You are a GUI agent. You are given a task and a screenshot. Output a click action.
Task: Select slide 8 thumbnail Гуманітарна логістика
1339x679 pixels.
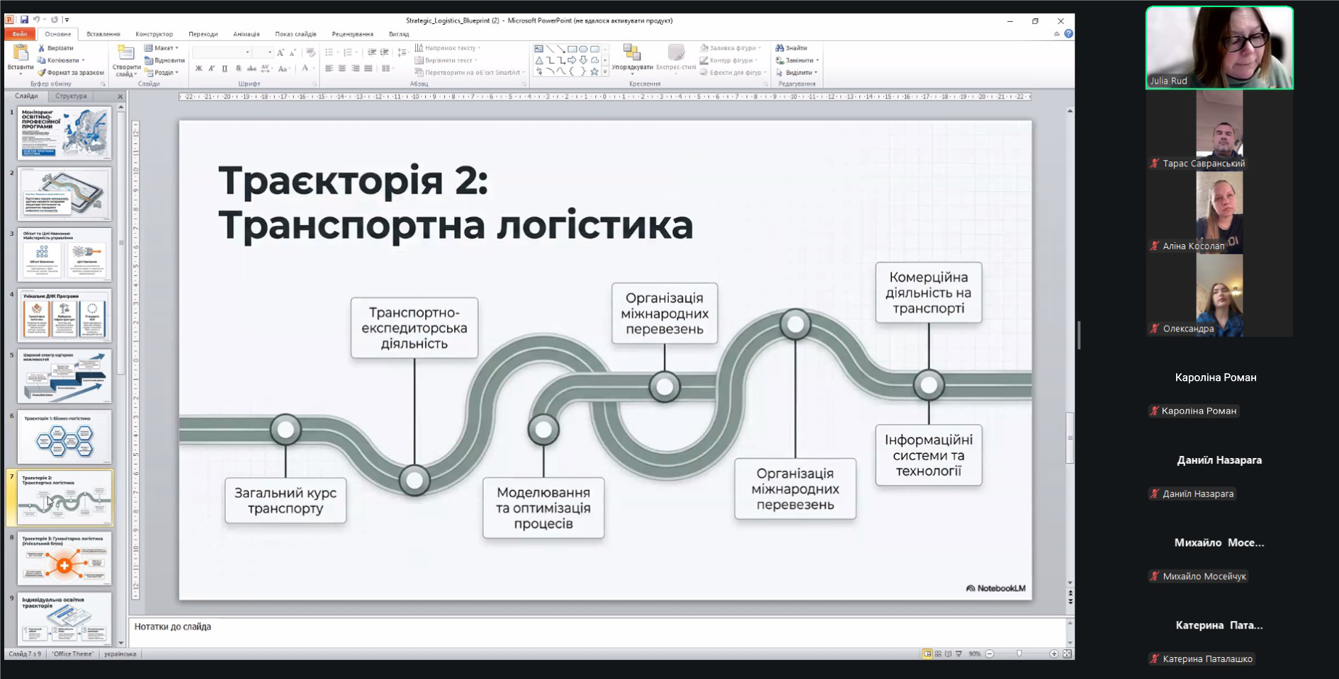pos(64,559)
